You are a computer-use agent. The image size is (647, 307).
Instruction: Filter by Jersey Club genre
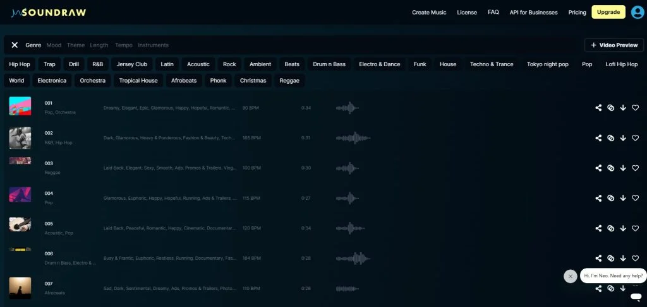coord(132,64)
